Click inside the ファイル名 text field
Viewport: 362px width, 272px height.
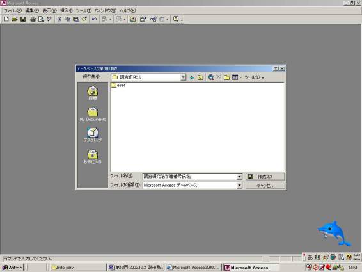[190, 177]
